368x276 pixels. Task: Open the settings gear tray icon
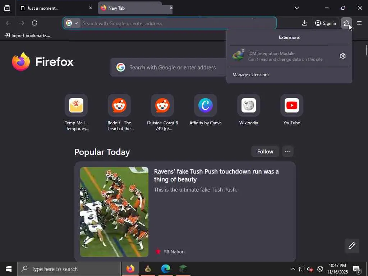coord(320,269)
